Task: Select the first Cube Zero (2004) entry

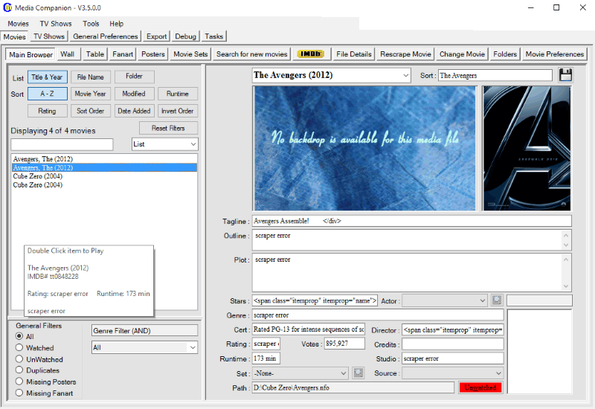Action: [x=104, y=176]
